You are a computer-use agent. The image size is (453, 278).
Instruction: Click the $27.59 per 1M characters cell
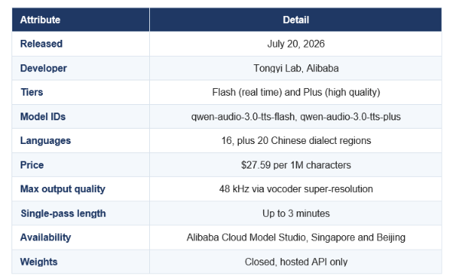tap(295, 165)
